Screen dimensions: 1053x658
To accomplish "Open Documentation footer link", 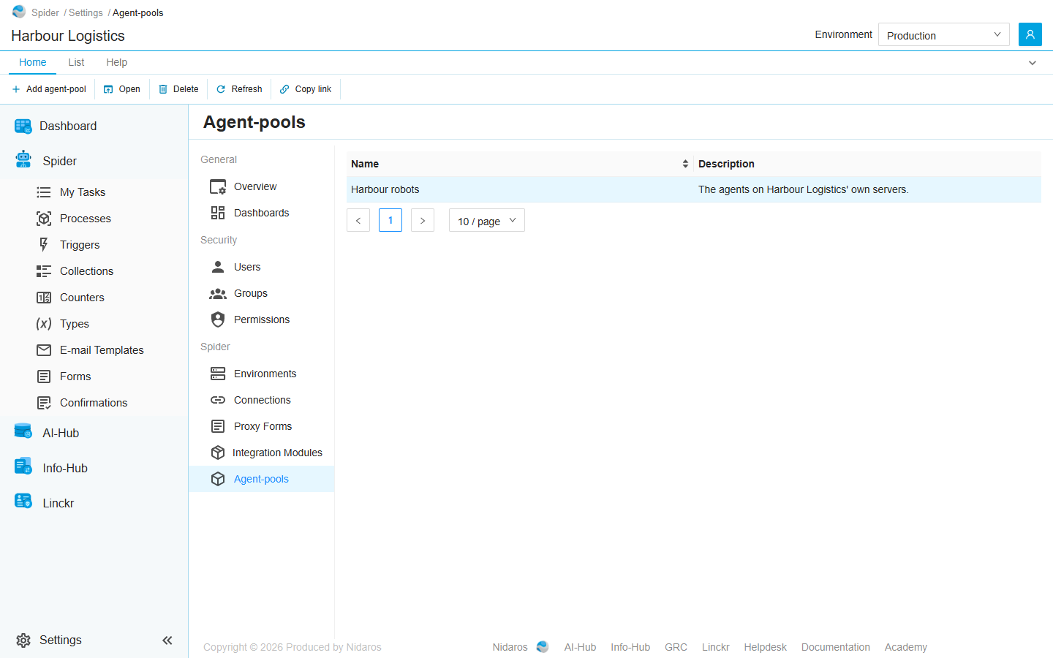I will point(836,647).
